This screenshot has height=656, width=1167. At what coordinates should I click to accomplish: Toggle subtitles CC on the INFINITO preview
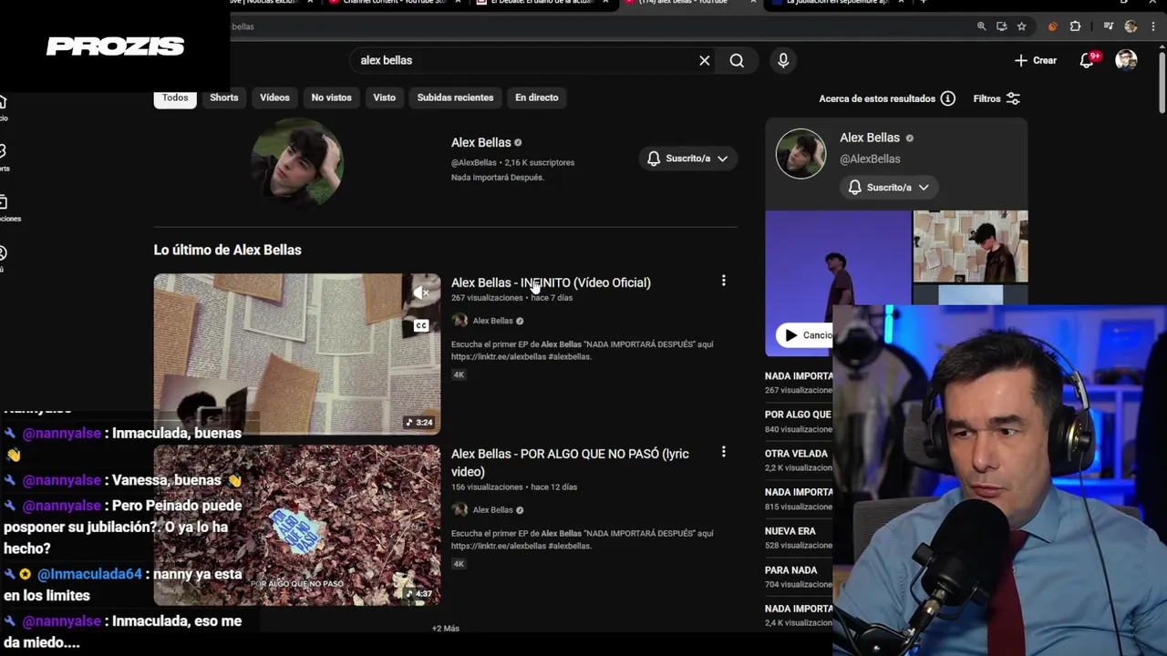[421, 325]
